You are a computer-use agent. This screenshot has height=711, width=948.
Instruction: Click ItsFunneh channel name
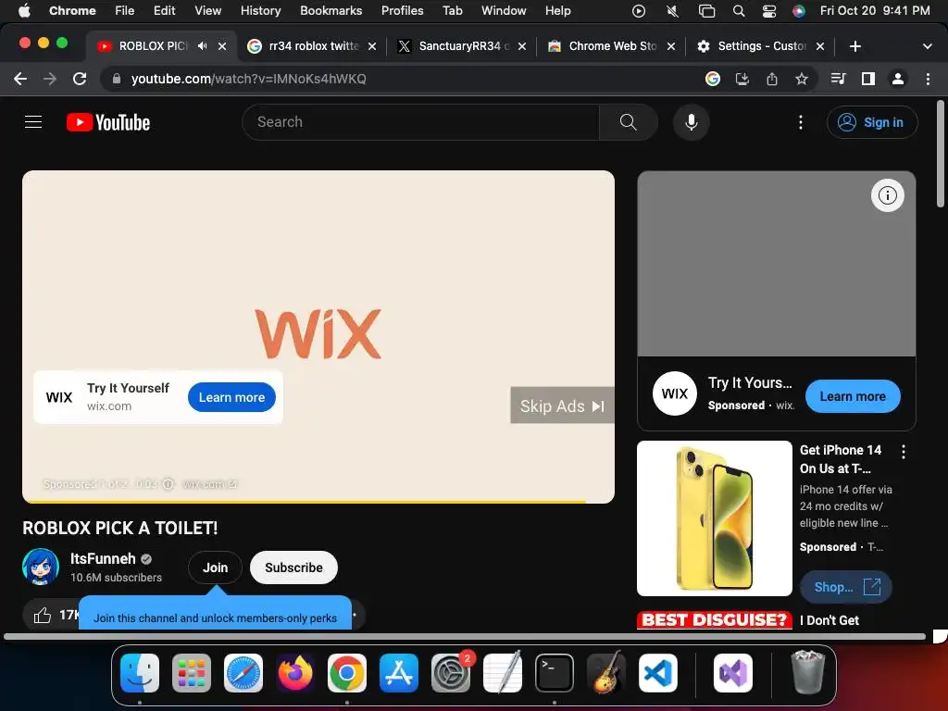(103, 558)
